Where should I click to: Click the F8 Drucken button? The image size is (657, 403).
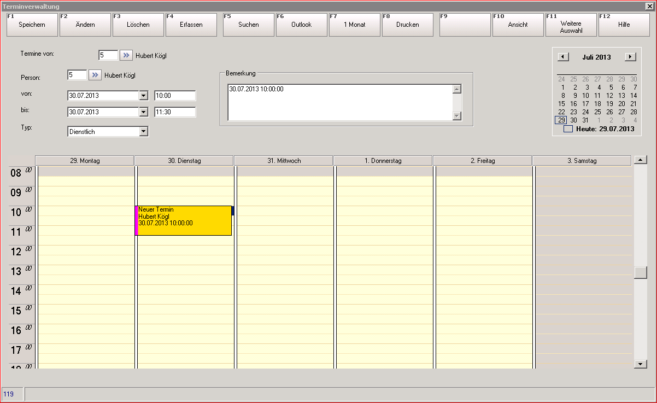(407, 25)
